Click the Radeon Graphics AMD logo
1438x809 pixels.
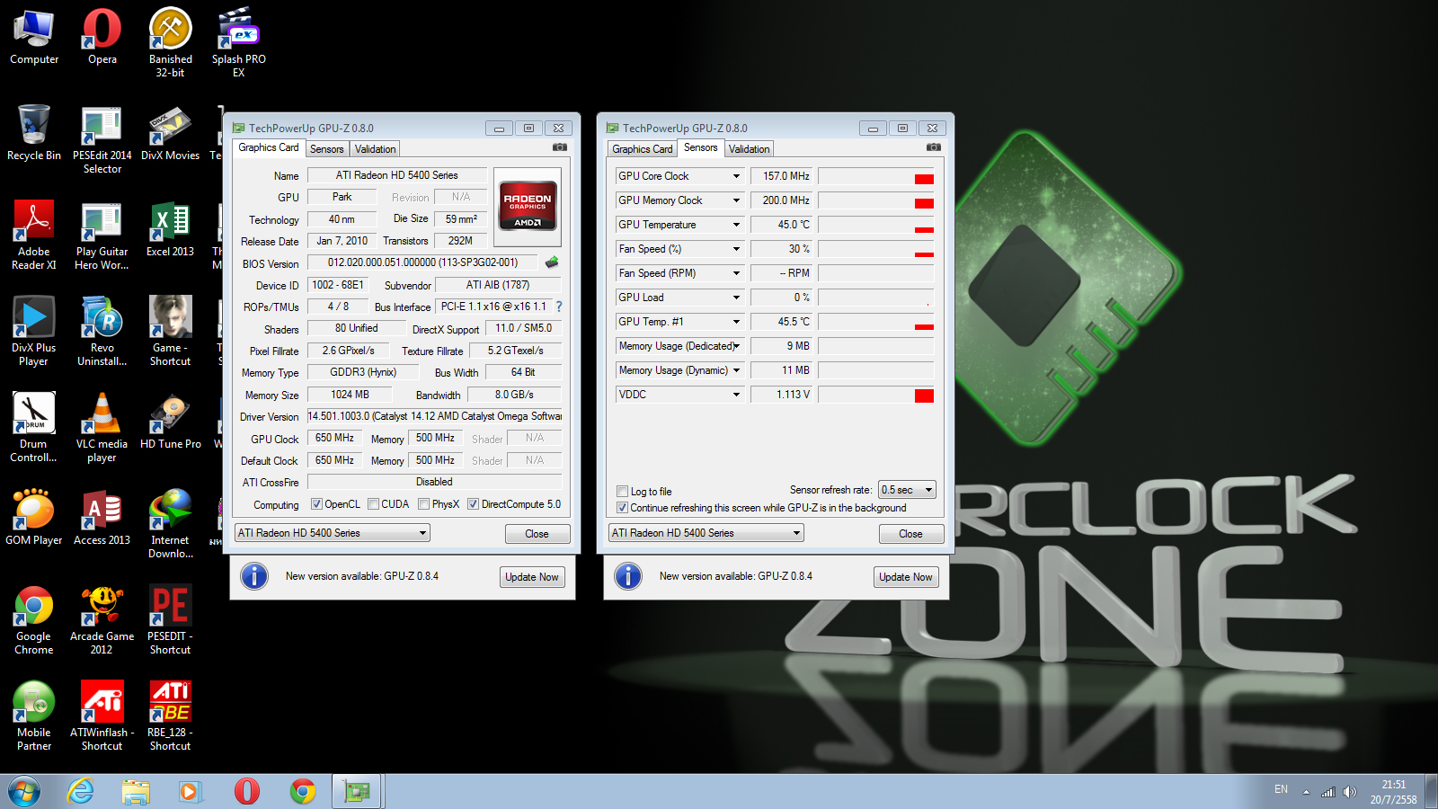coord(528,207)
